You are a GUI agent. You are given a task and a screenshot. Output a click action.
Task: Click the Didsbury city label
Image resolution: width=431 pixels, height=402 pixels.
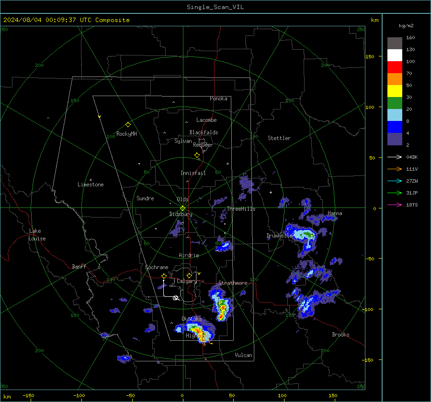coord(181,214)
